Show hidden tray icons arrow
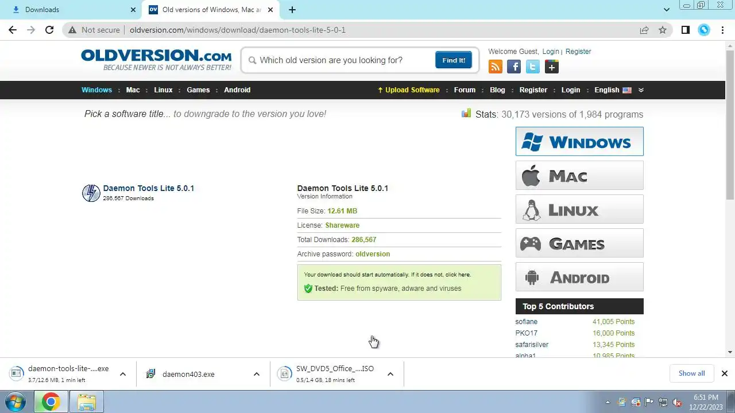Image resolution: width=735 pixels, height=413 pixels. point(608,402)
